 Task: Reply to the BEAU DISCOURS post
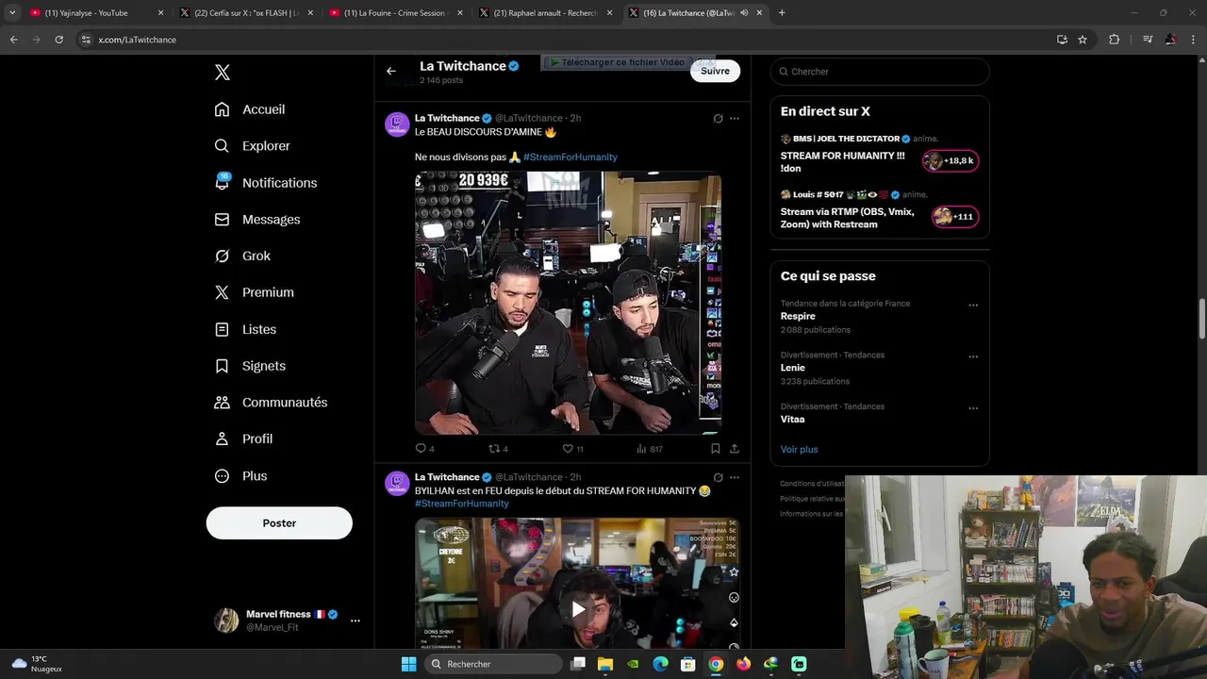[424, 449]
